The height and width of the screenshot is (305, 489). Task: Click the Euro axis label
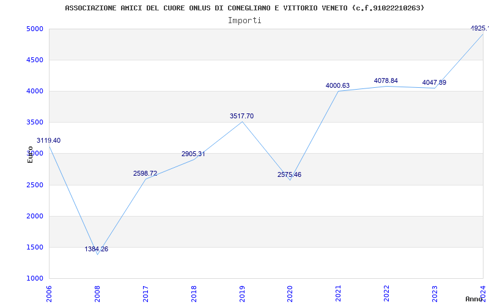[x=30, y=154]
